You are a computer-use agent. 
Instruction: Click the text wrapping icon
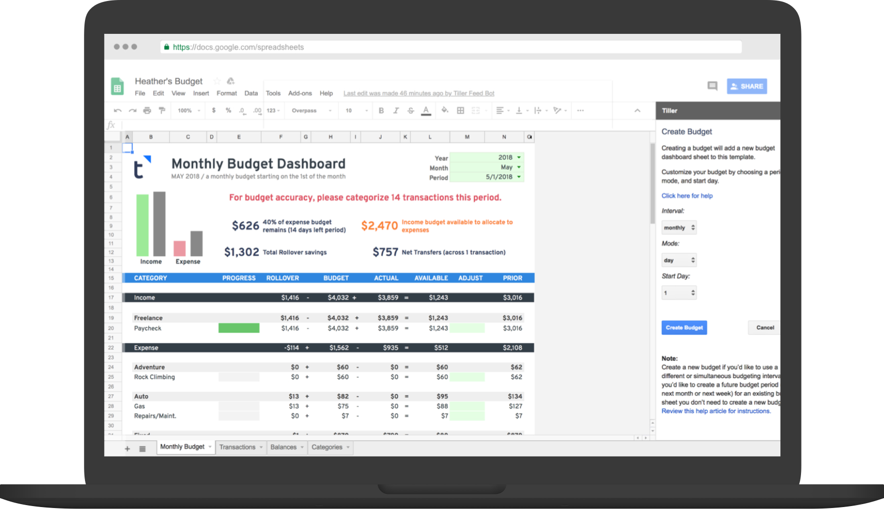[538, 110]
